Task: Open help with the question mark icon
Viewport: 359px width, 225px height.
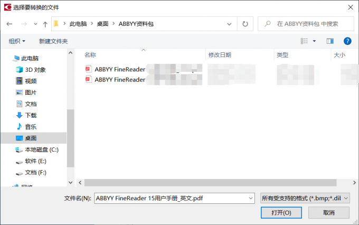Action: coord(347,41)
